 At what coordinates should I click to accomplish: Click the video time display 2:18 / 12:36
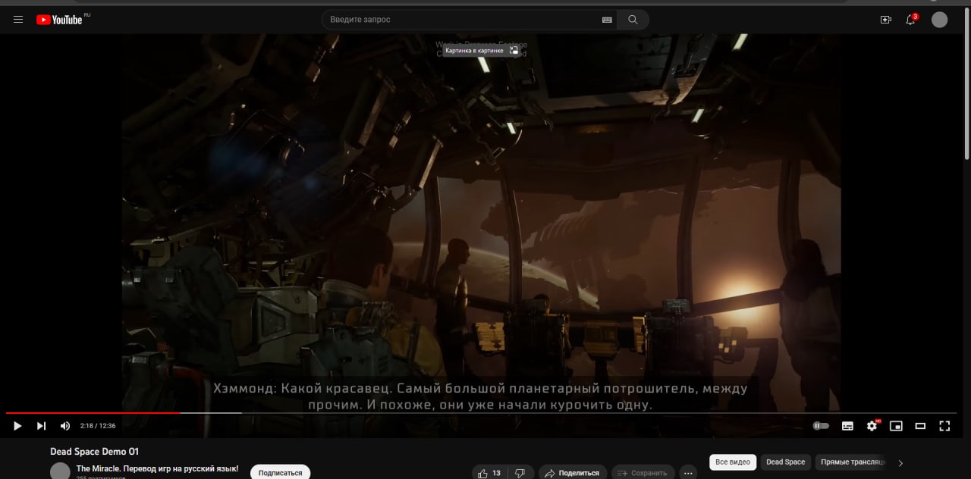[x=98, y=426]
